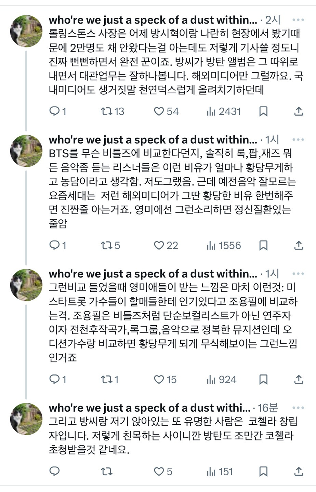Like the second tweet about BTS comparisons
316x492 pixels.
click(x=159, y=245)
